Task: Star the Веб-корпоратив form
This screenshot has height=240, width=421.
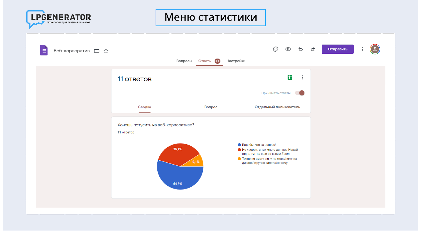Action: click(106, 51)
